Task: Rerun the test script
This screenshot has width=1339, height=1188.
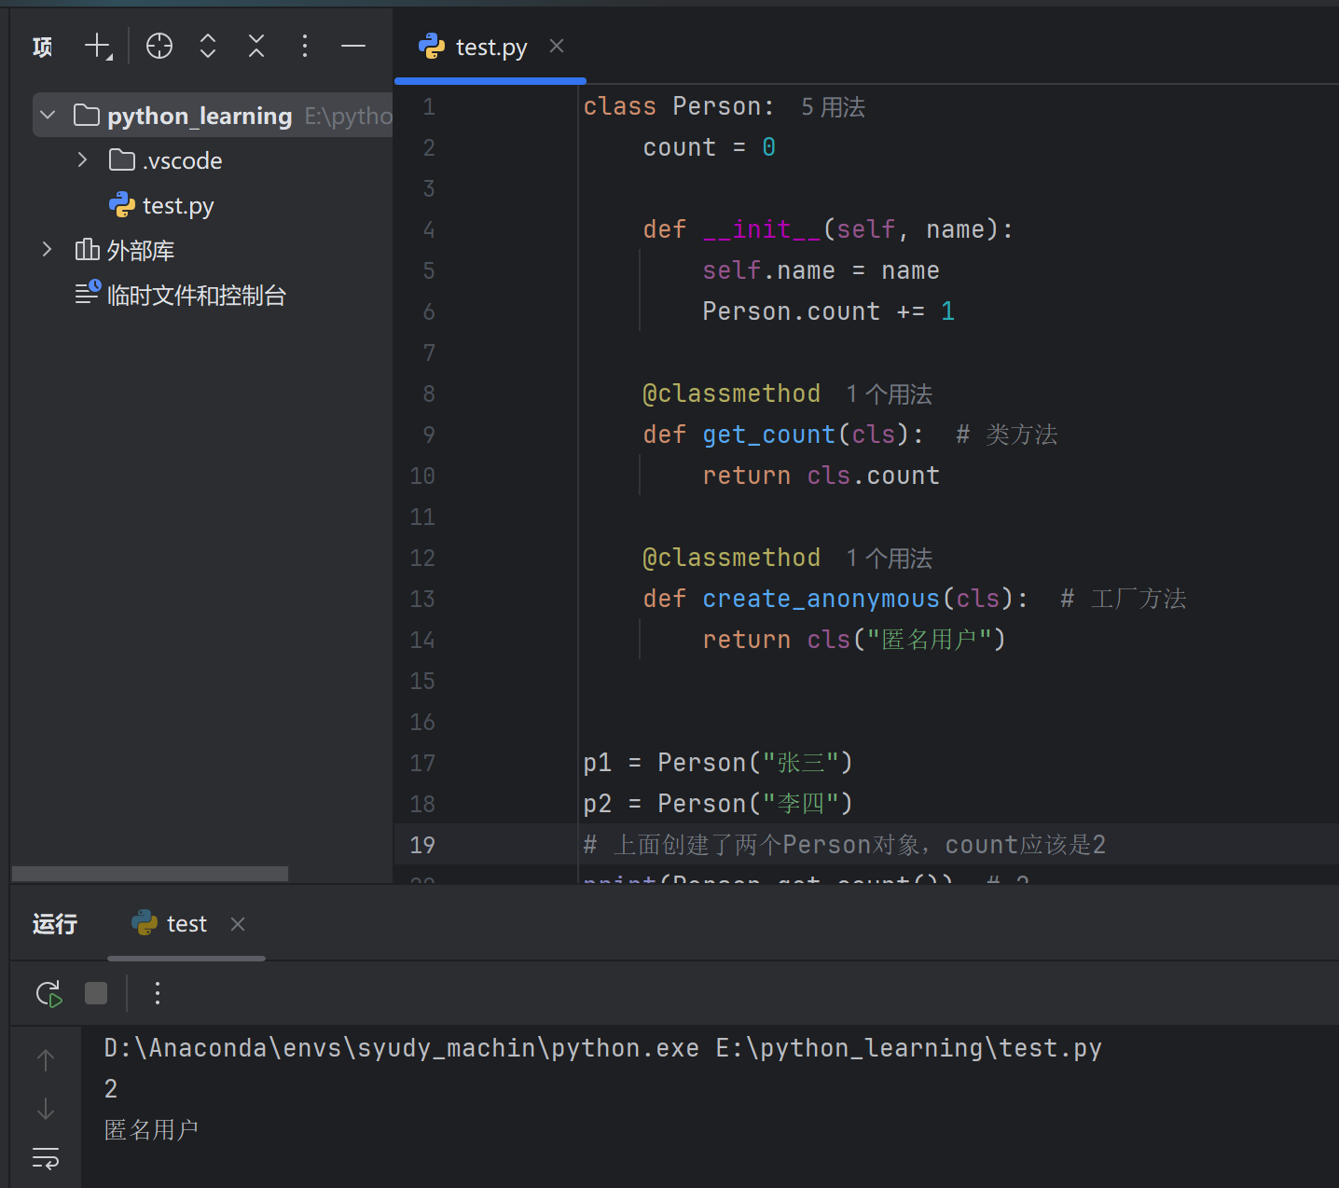Action: point(48,994)
